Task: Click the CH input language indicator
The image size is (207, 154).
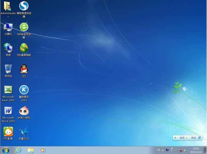Action: point(158,150)
